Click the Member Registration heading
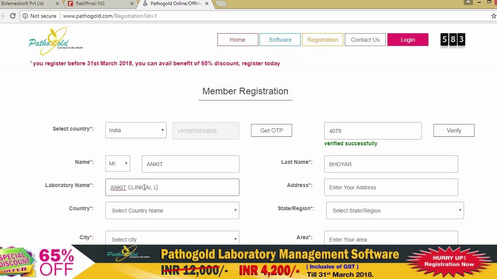Image resolution: width=497 pixels, height=279 pixels. point(245,91)
